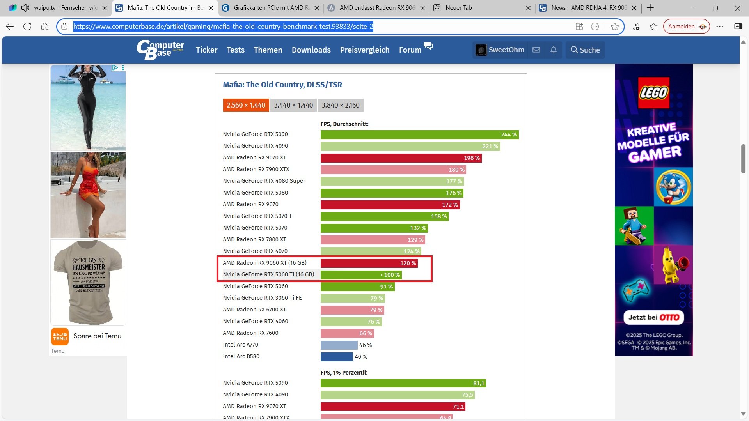This screenshot has height=421, width=749.
Task: Open browser settings three-dots menu
Action: tap(720, 27)
